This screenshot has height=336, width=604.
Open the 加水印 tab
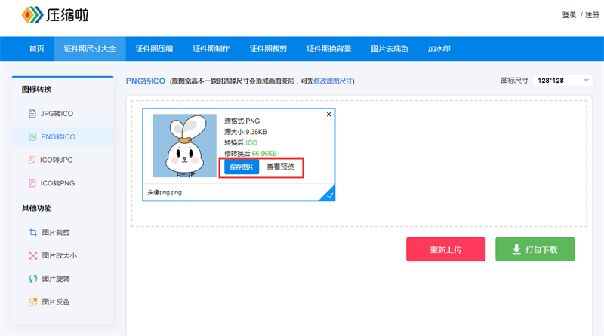point(439,49)
